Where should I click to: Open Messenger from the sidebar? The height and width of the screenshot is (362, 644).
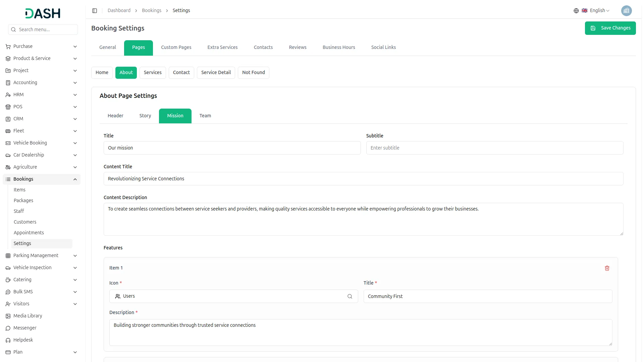pos(25,328)
